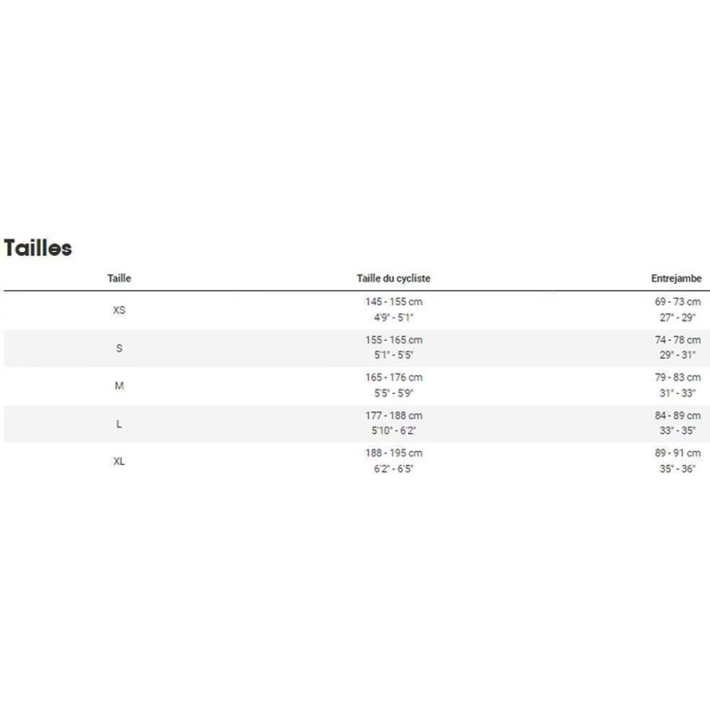Click the 188 - 195 cm height value
Viewport: 710px width, 710px height.
(x=393, y=453)
